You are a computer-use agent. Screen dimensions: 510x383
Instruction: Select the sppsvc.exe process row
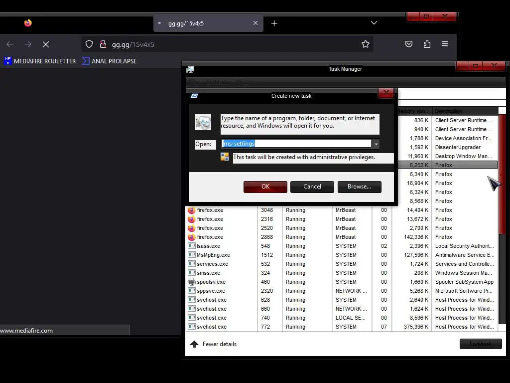coord(342,291)
